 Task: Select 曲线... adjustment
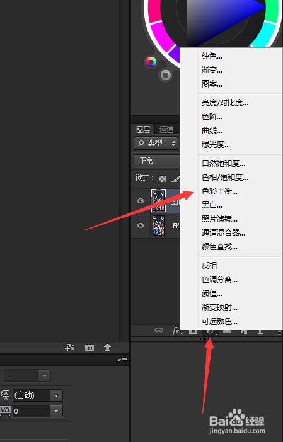point(212,131)
